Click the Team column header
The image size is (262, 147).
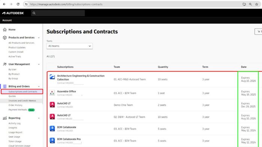(117, 67)
